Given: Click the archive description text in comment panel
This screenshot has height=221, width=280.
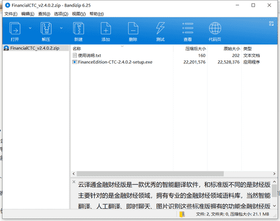Looking at the screenshot, I should (x=174, y=195).
